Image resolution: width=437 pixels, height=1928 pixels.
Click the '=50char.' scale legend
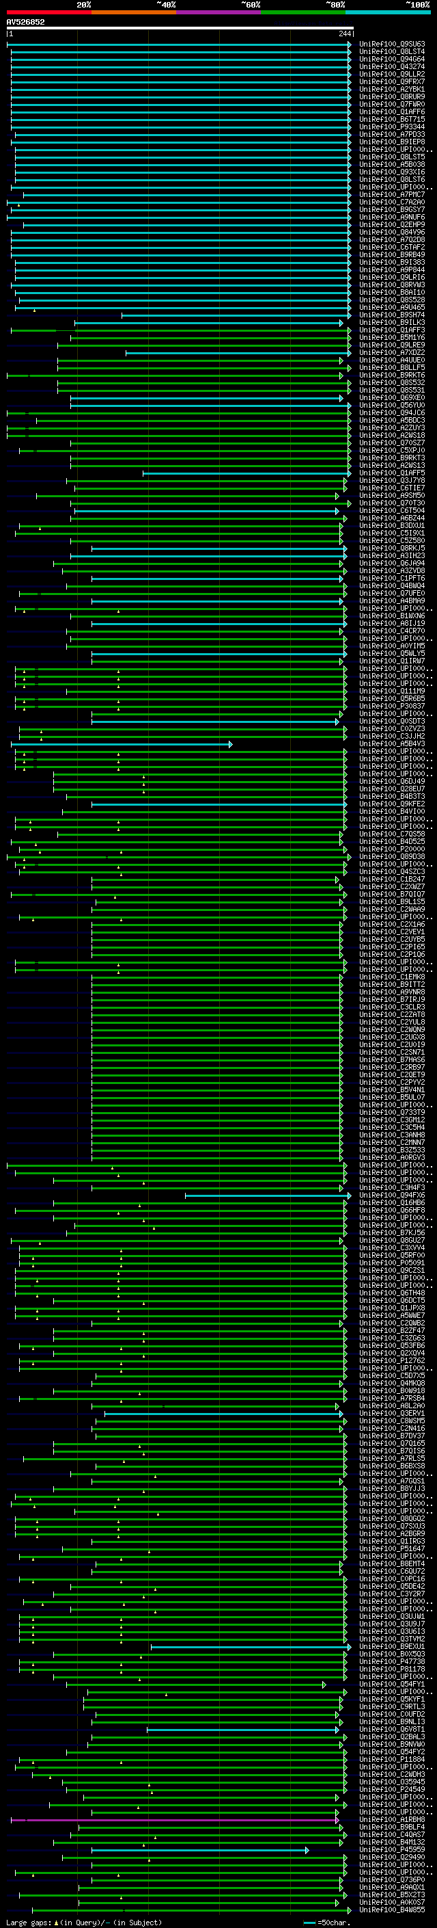click(333, 1922)
